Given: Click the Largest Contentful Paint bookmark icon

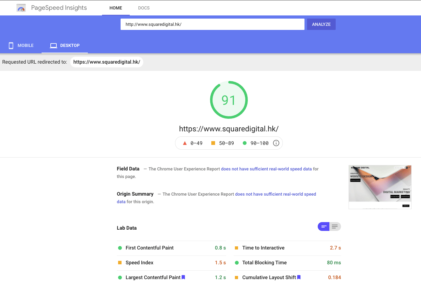Looking at the screenshot, I should [x=183, y=277].
